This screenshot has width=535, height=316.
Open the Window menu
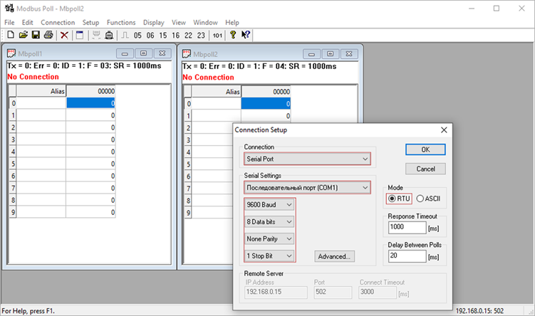pos(205,23)
